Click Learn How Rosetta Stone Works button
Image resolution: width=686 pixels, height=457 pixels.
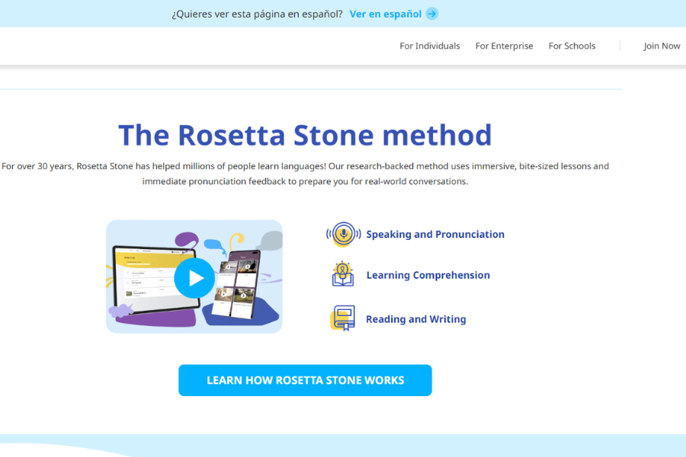305,381
